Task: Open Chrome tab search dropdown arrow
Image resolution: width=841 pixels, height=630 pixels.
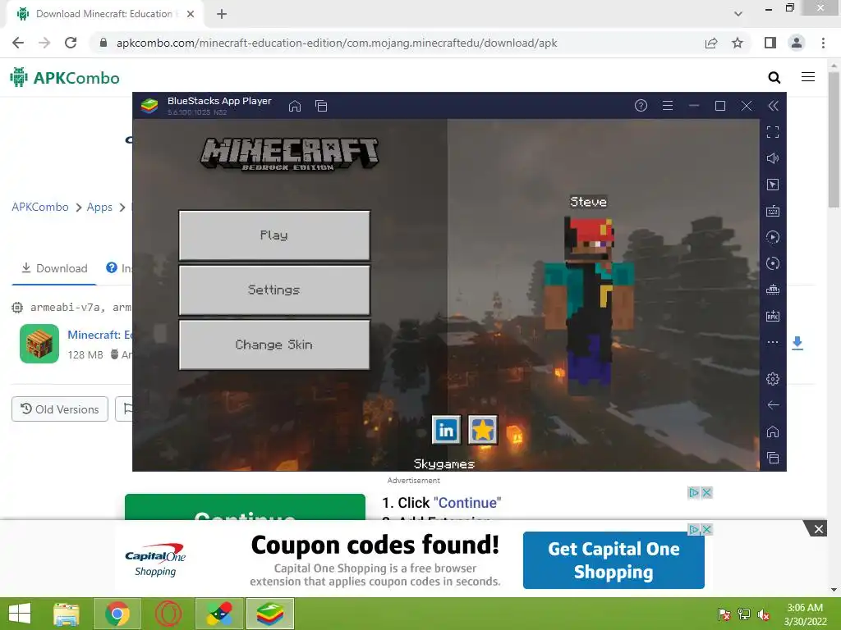Action: tap(738, 14)
